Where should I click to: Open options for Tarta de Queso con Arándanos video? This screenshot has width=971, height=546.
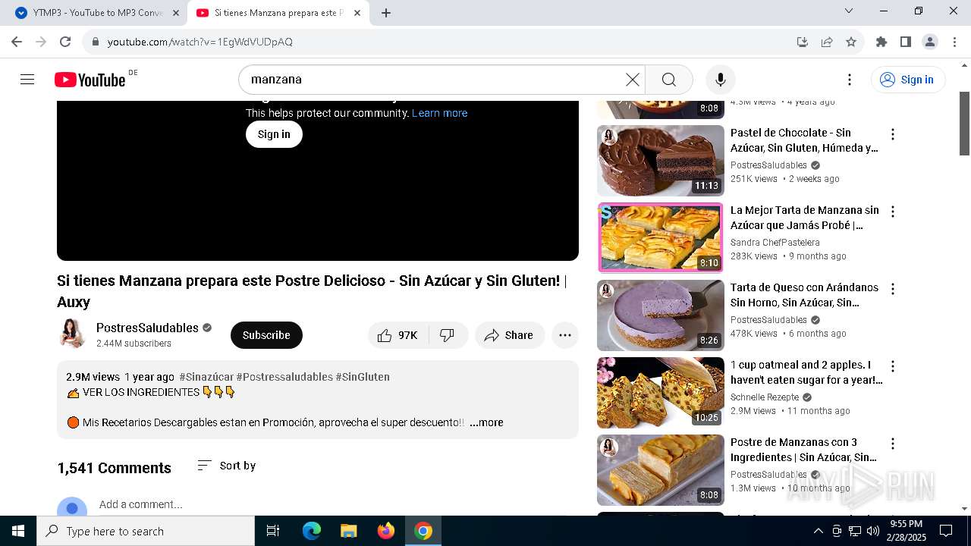coord(893,289)
